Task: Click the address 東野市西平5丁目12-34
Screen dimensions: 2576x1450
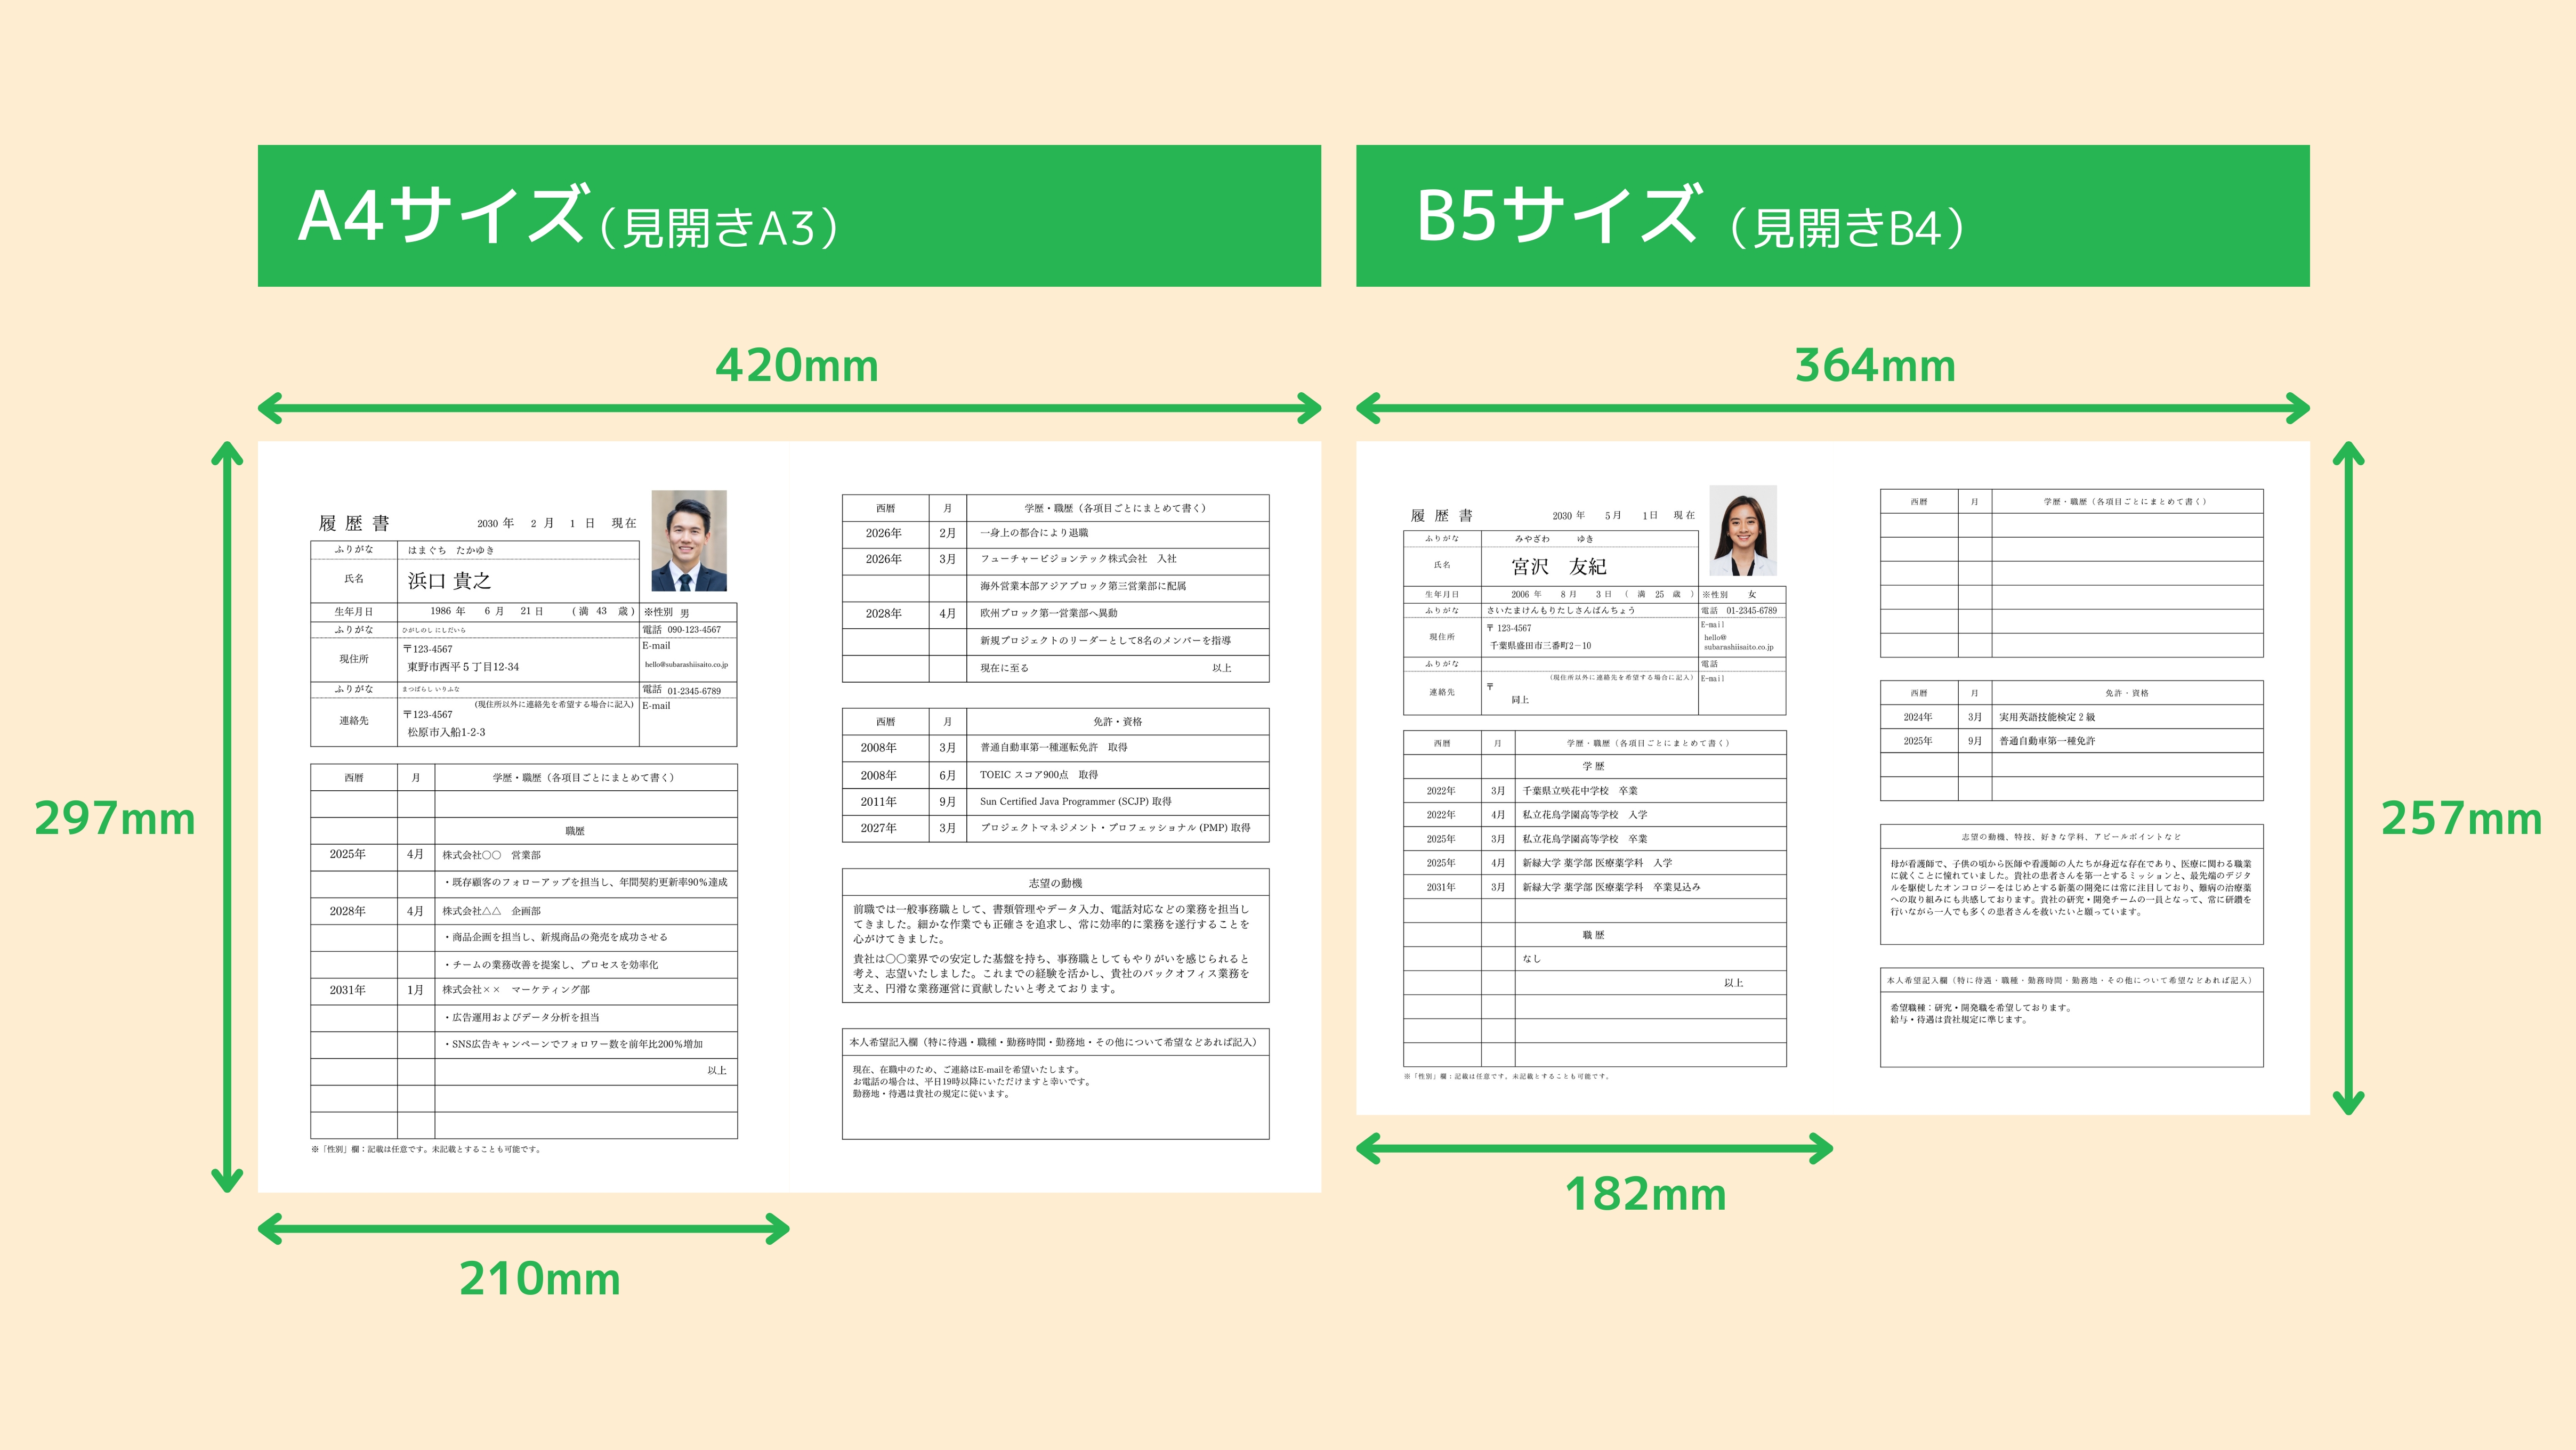Action: coord(463,667)
